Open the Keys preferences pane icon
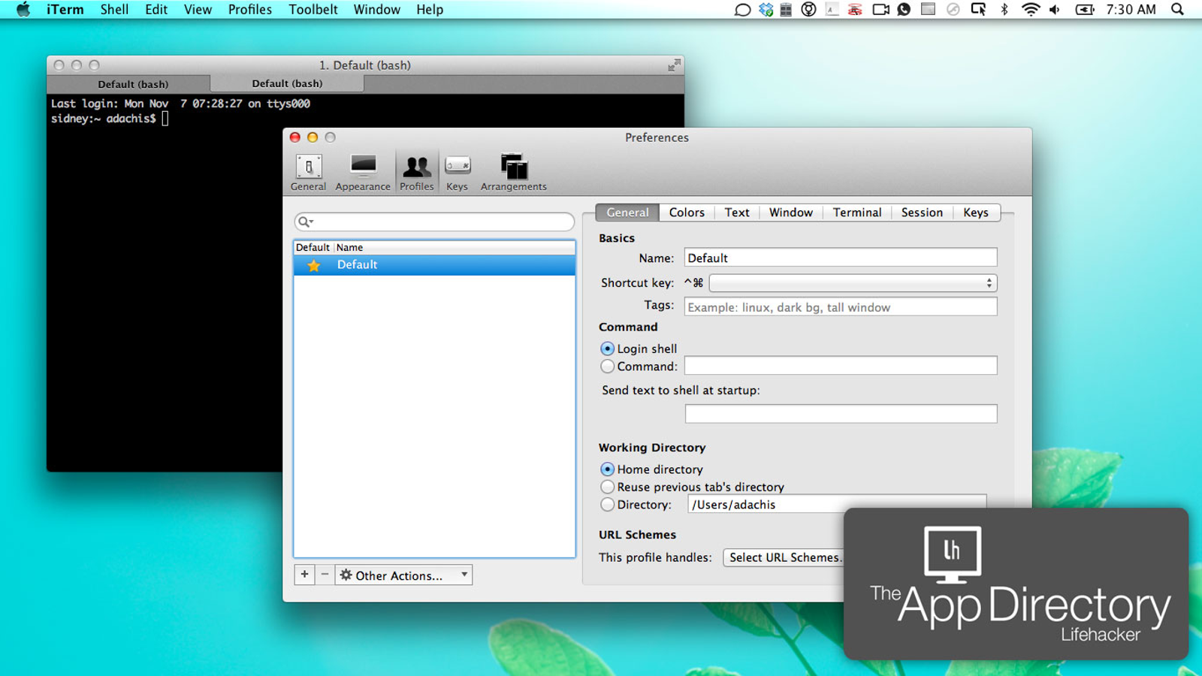The image size is (1202, 676). click(x=458, y=167)
